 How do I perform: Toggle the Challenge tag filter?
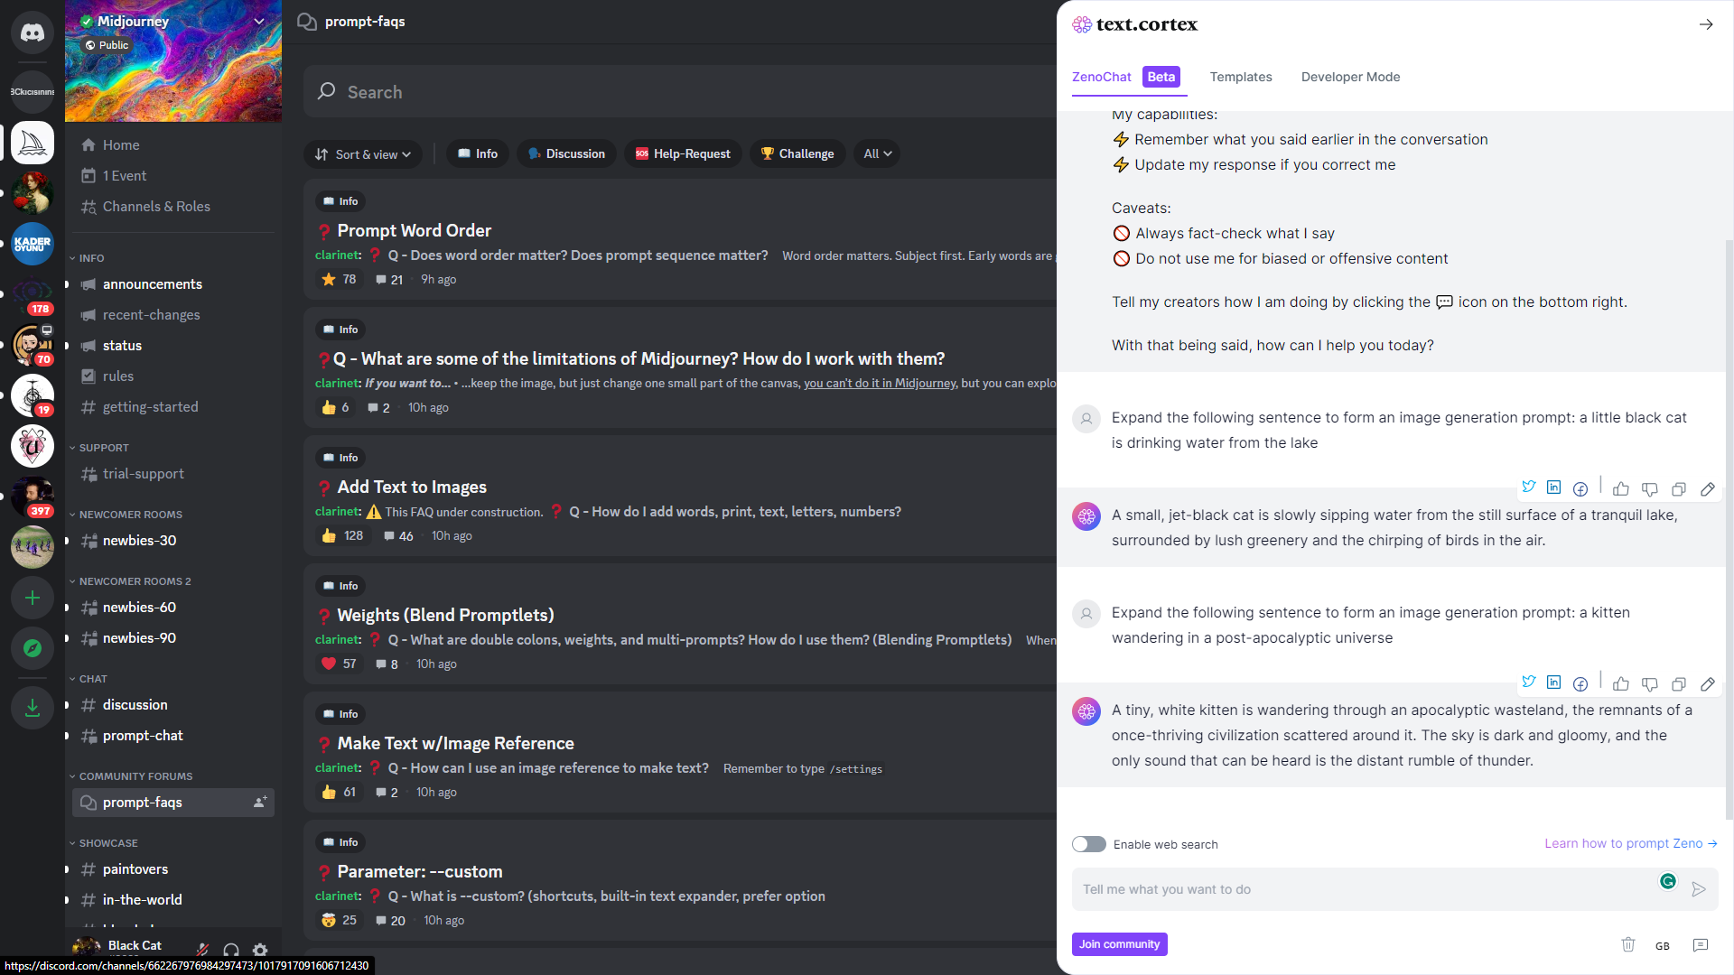[797, 153]
